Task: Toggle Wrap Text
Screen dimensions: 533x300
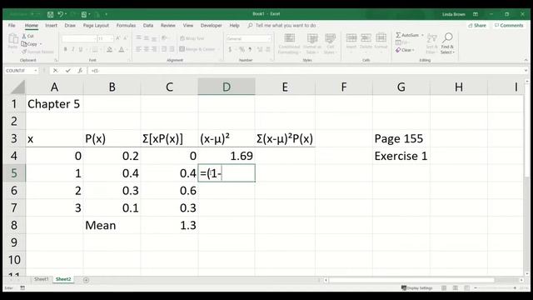Action: point(192,38)
